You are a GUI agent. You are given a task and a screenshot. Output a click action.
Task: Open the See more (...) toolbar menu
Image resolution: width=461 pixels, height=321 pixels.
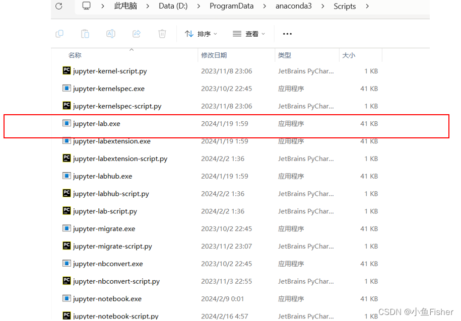coord(287,34)
